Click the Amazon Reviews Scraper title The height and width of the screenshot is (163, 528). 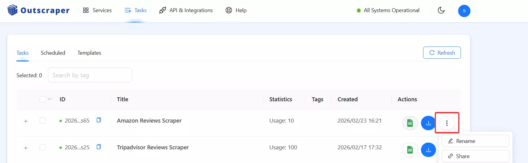coord(149,121)
